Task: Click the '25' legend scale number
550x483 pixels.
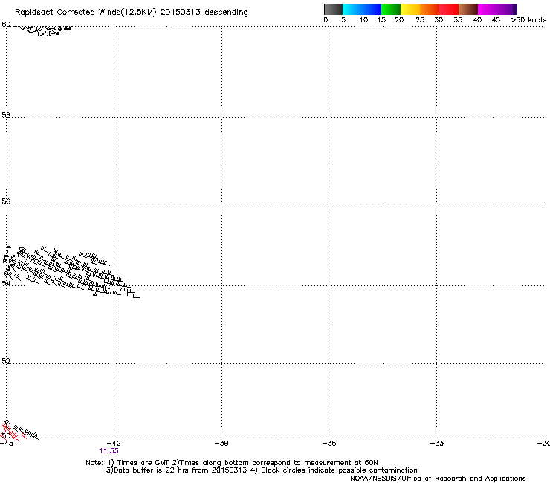Action: pyautogui.click(x=420, y=20)
